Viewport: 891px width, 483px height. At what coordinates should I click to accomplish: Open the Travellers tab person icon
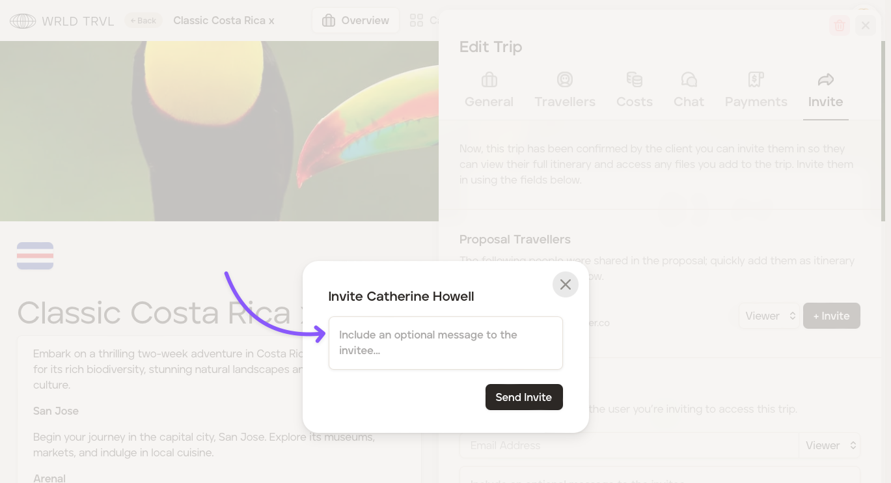point(564,80)
